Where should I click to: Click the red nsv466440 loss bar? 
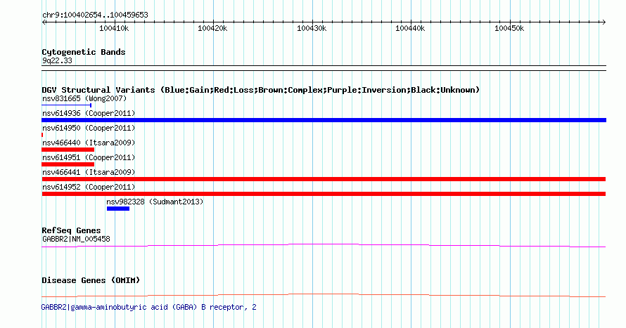(68, 150)
